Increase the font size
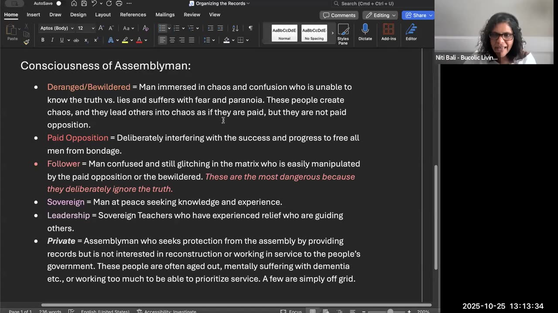Viewport: 558px width, 313px height. (x=101, y=28)
